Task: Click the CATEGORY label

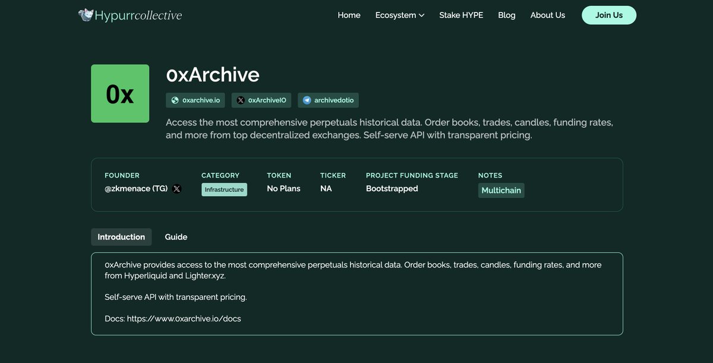Action: (220, 175)
